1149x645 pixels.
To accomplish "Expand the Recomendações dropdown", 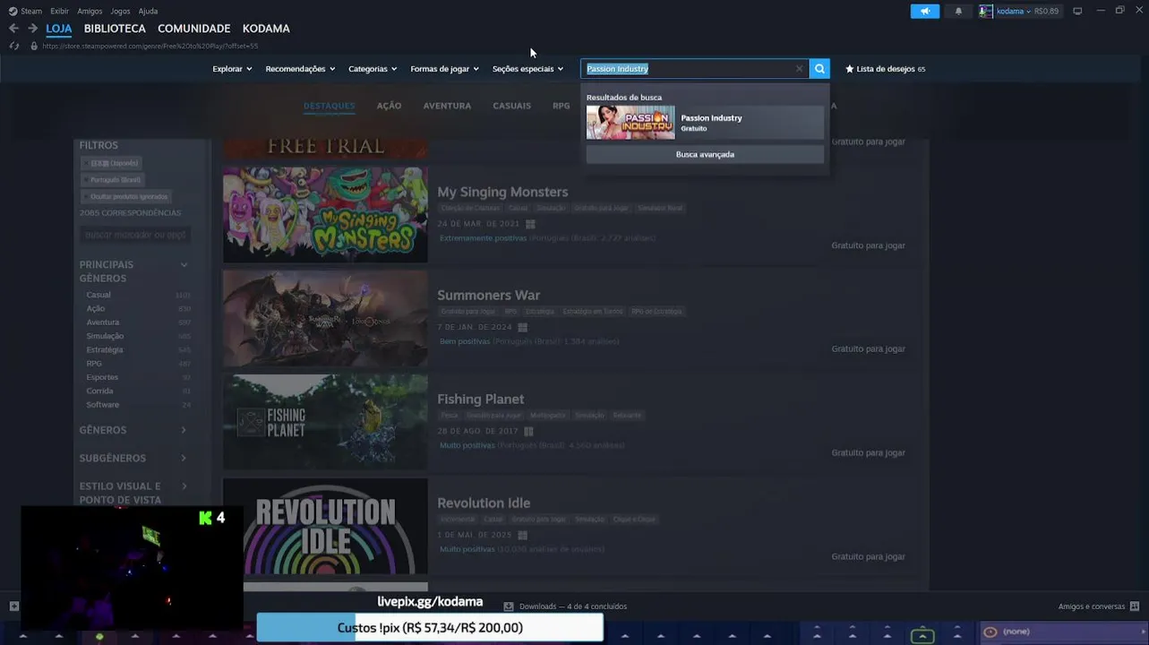I will pyautogui.click(x=300, y=69).
